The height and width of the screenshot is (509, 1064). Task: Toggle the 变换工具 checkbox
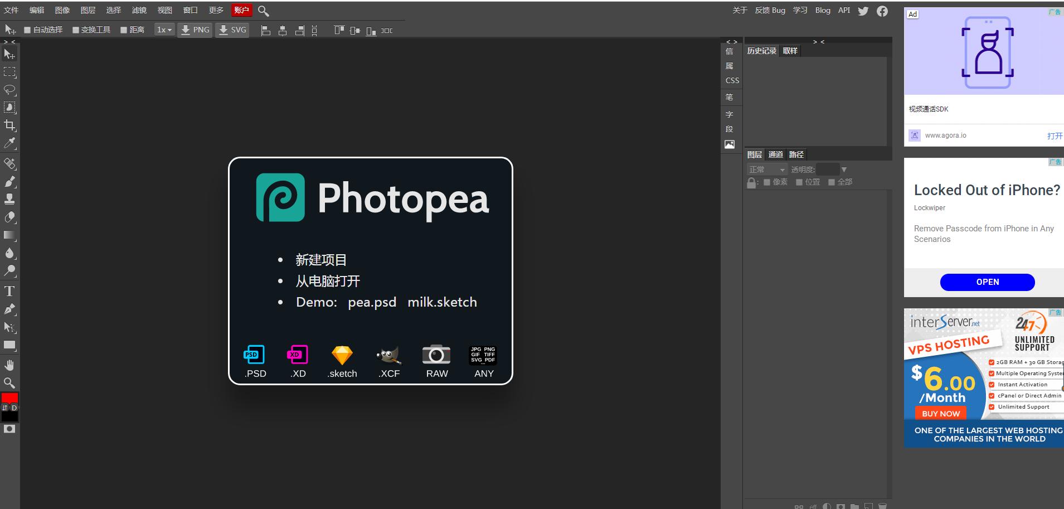point(76,30)
